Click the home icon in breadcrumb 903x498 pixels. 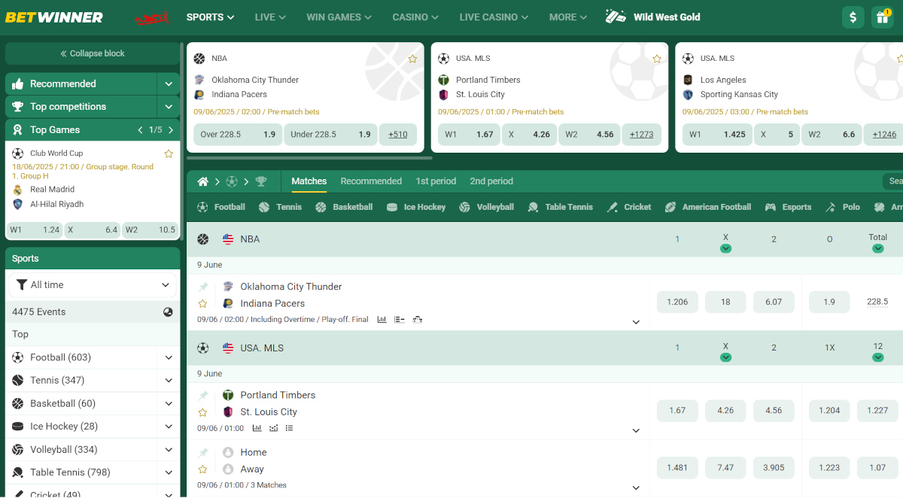(202, 181)
